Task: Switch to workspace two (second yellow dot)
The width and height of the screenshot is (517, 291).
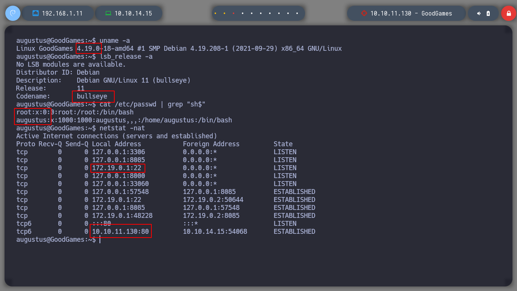Action: 224,13
